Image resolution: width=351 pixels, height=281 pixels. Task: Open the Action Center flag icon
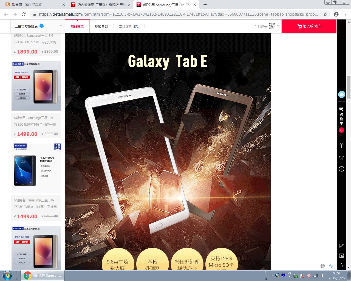point(302,276)
